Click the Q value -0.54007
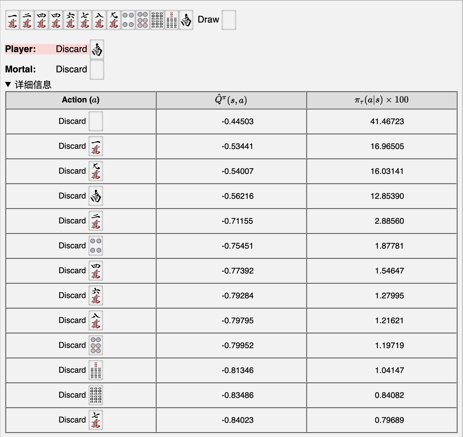This screenshot has width=463, height=437. click(x=238, y=171)
